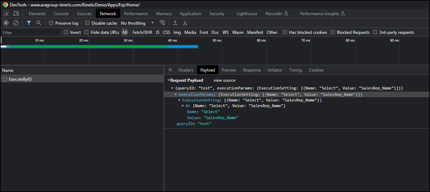430x192 pixels.
Task: Open the No throttling dropdown
Action: (x=137, y=23)
